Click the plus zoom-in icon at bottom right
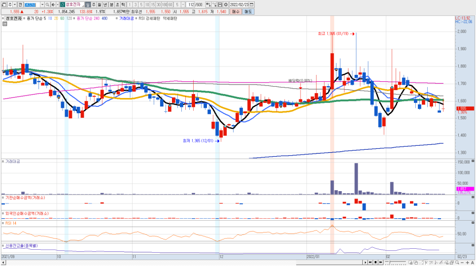This screenshot has height=266, width=476. click(x=467, y=263)
